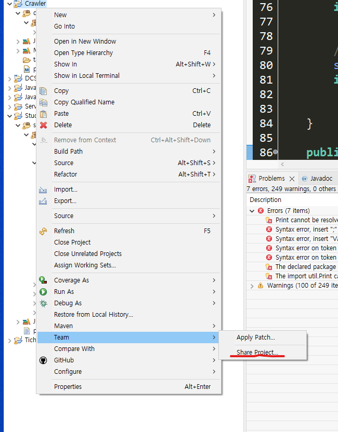Click the Copy icon in context menu

(x=43, y=91)
